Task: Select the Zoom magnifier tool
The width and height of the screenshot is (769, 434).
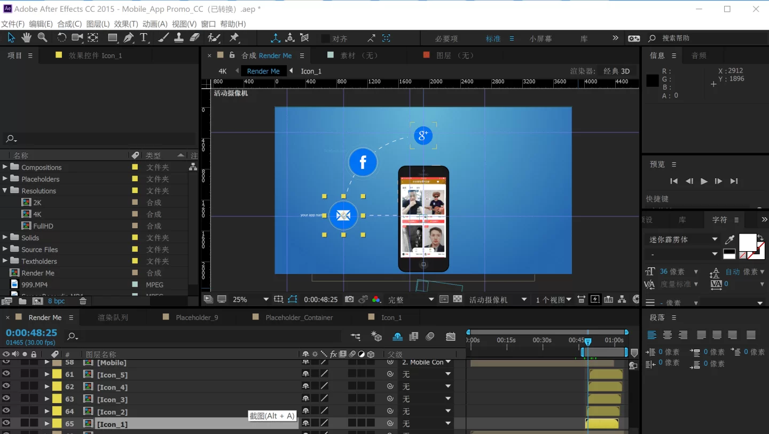Action: pos(42,37)
